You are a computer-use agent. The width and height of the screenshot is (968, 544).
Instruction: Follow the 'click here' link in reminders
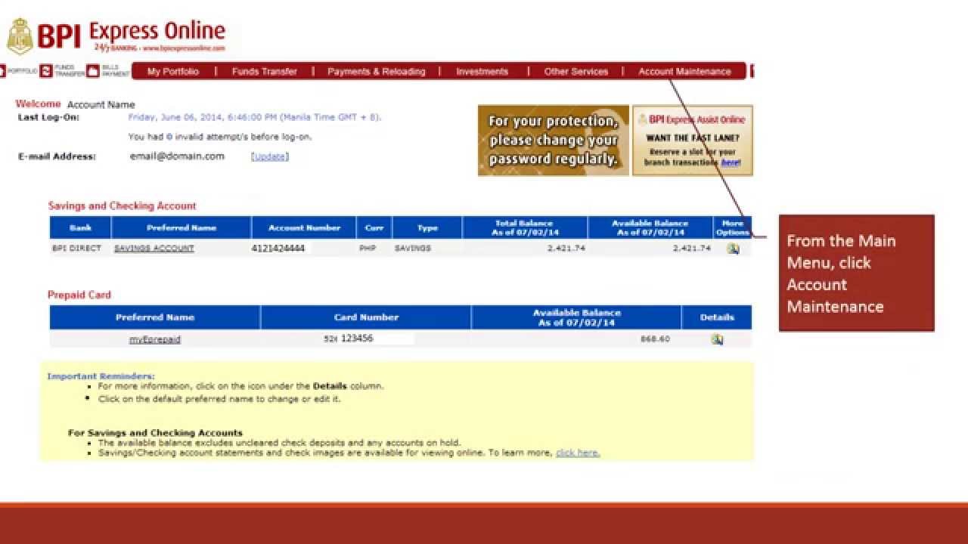[x=578, y=453]
